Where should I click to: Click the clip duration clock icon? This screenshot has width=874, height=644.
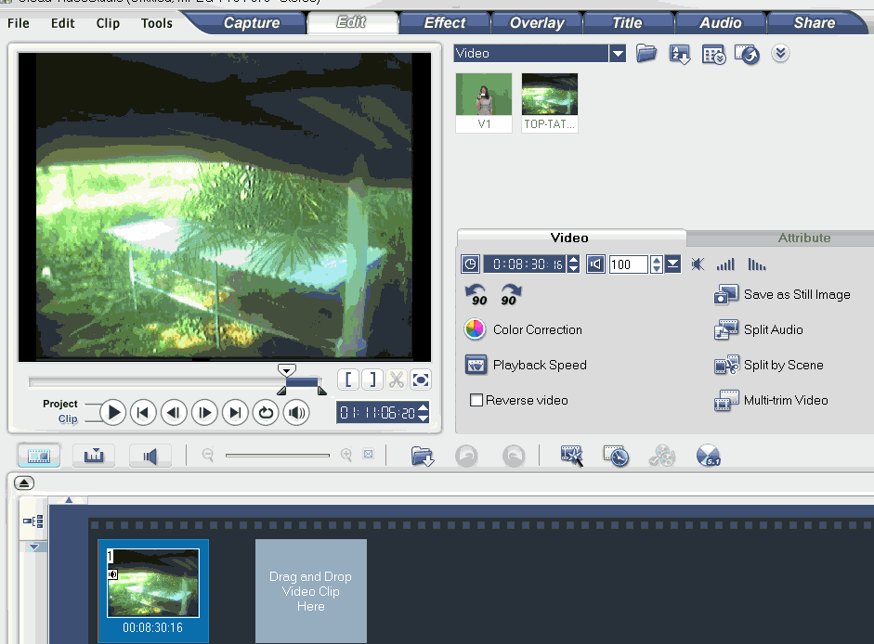(470, 264)
